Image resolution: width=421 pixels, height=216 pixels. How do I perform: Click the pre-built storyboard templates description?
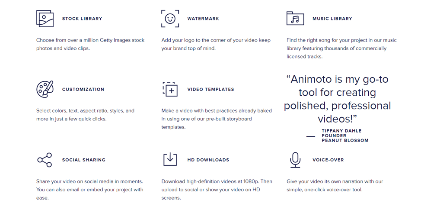click(217, 119)
